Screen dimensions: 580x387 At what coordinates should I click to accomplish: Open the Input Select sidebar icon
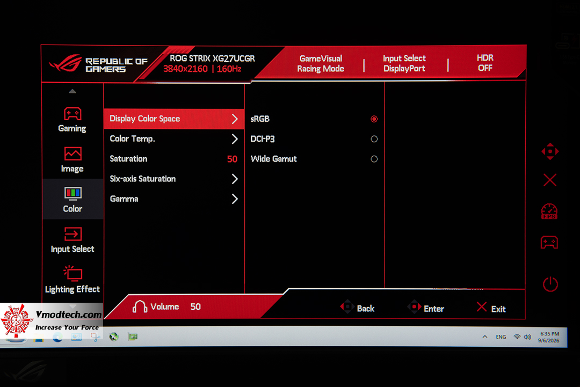(73, 234)
